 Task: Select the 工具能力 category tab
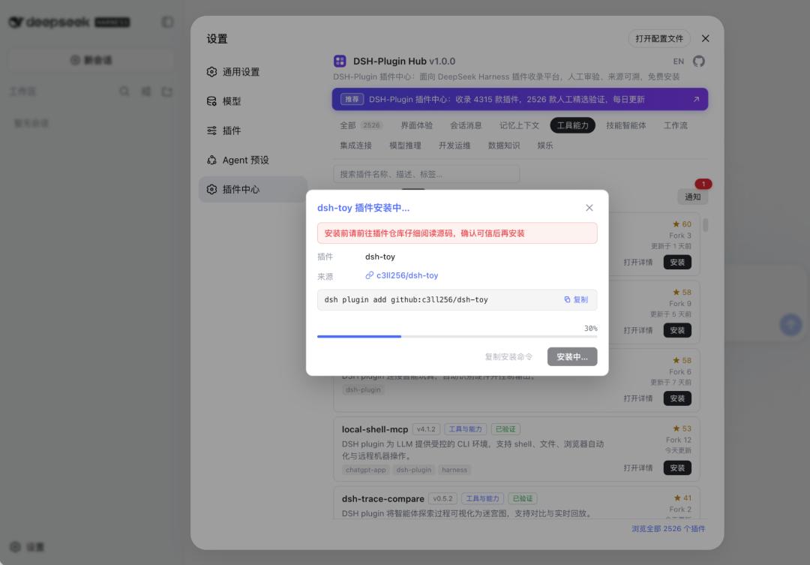(572, 125)
